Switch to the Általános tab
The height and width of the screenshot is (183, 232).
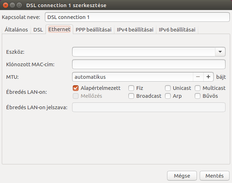16,30
